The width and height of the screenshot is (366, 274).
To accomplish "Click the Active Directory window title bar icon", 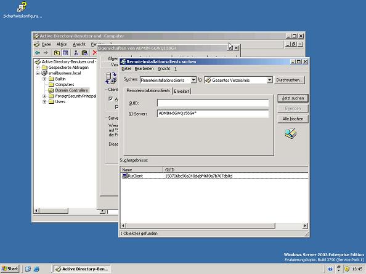I will coord(36,36).
